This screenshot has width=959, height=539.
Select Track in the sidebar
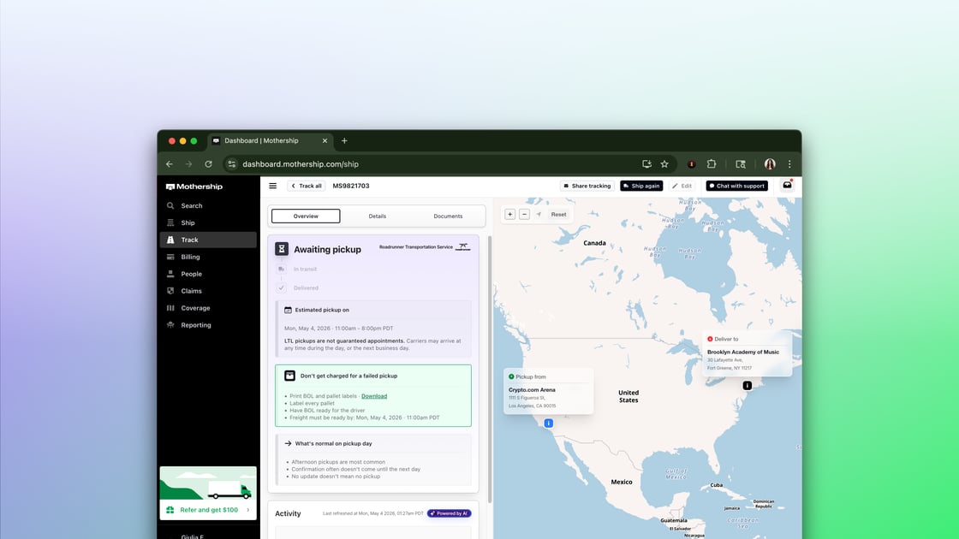point(208,240)
